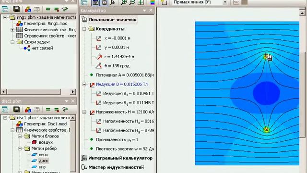307x173 pixels.
Task: Click the rainbow color map icon
Action: (153, 2)
